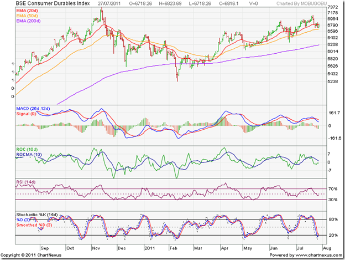This screenshot has width=345, height=260.
Task: Click the BSE Consumer Durables Index title
Action: point(53,3)
